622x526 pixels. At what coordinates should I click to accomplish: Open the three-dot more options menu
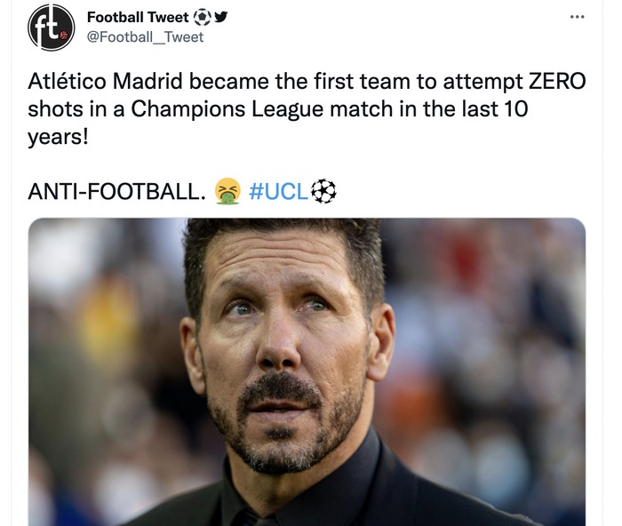[x=578, y=17]
